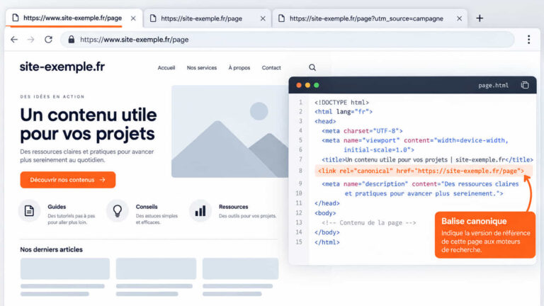Go forward with the browser forward arrow
544x306 pixels.
pyautogui.click(x=31, y=40)
